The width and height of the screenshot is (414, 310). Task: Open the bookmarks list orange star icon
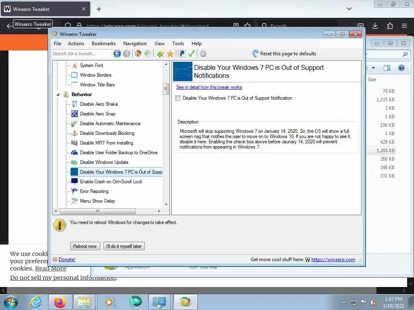pos(170,54)
